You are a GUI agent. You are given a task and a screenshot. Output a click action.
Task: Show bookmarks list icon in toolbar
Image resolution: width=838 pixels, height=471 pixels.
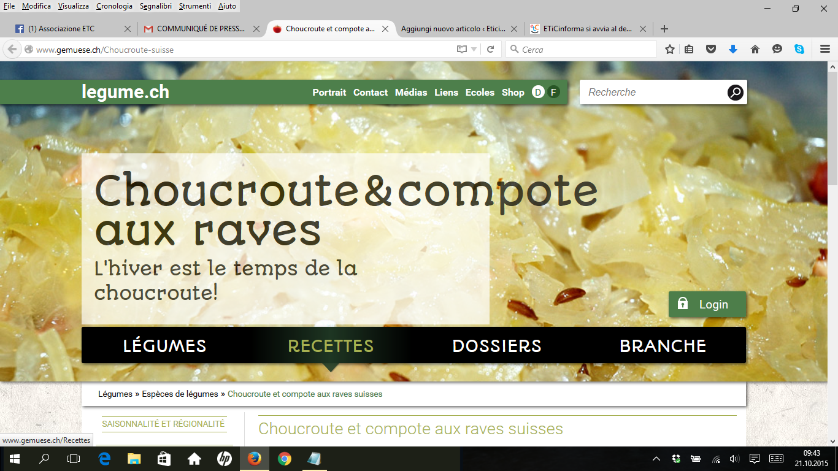point(689,49)
